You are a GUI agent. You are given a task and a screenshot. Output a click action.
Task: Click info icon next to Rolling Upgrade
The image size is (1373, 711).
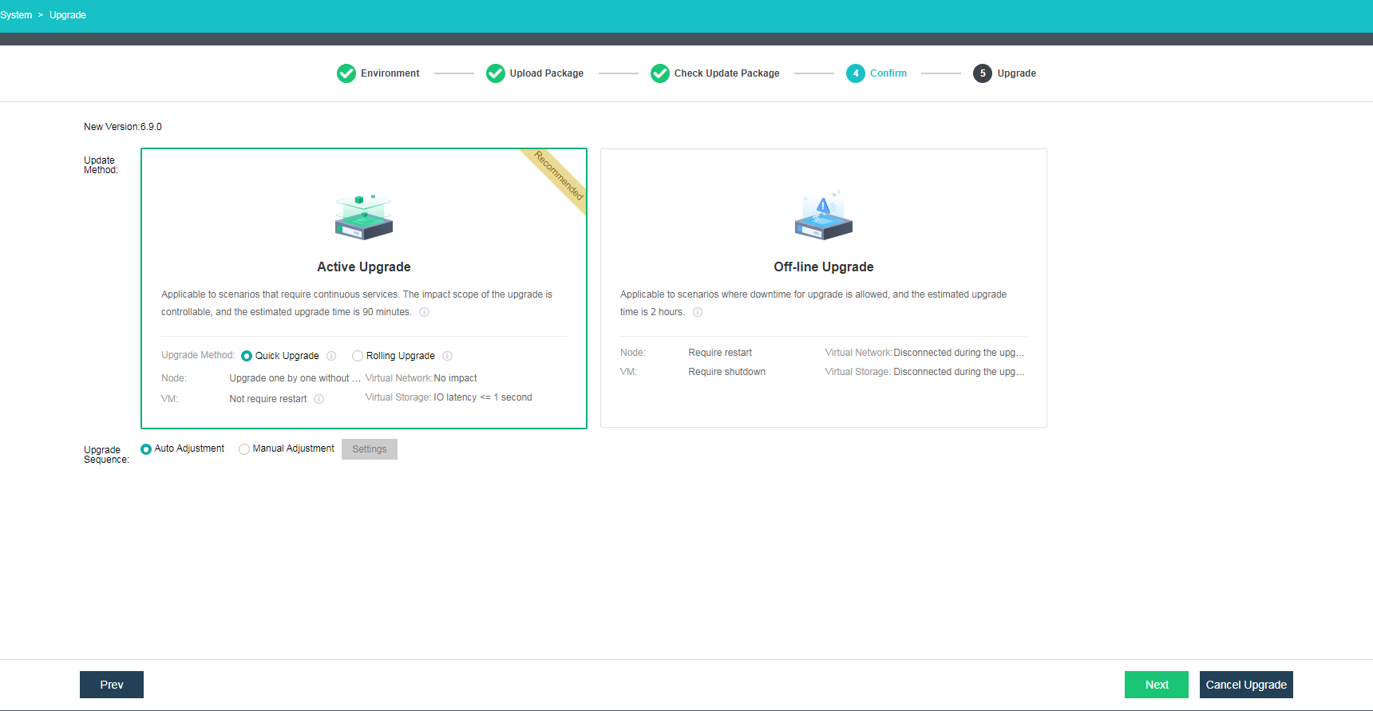pos(447,356)
